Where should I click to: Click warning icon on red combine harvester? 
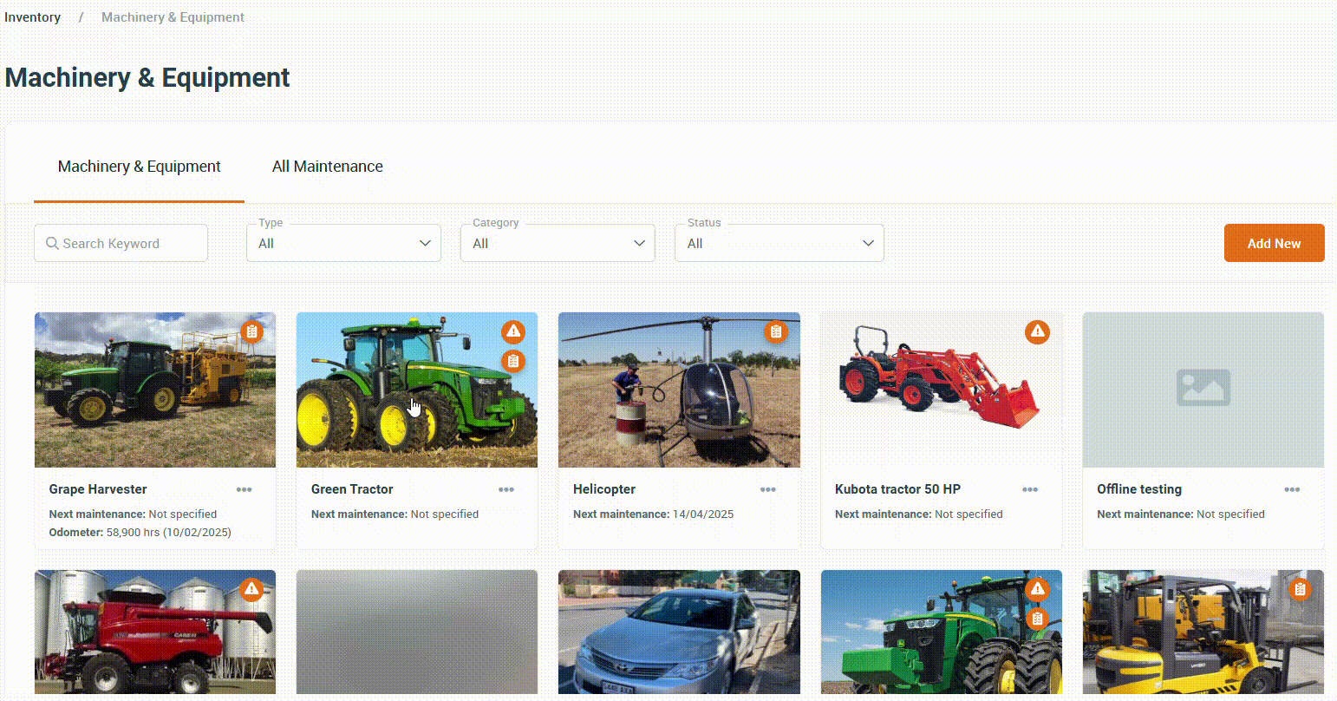coord(251,589)
